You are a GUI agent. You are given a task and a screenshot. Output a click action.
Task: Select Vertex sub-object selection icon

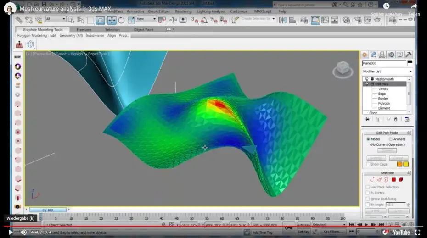(372, 179)
